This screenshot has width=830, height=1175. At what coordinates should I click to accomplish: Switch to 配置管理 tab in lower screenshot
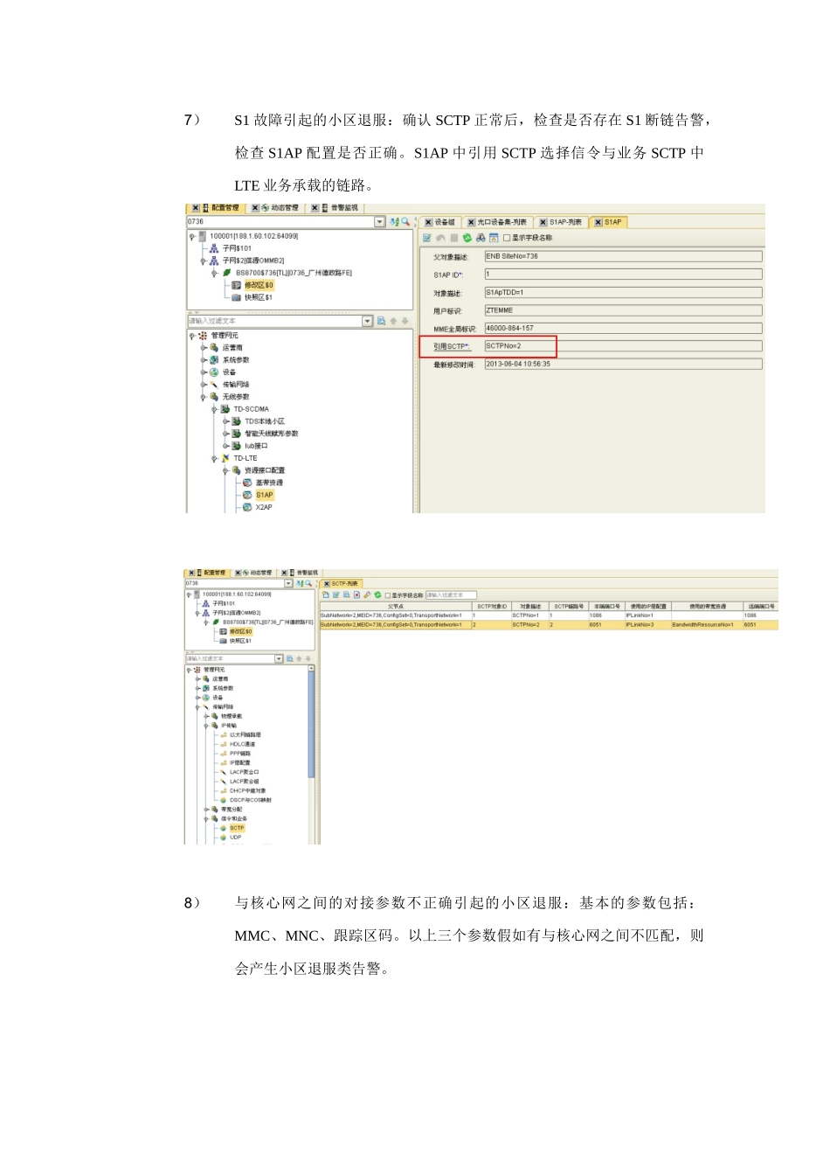pos(209,573)
